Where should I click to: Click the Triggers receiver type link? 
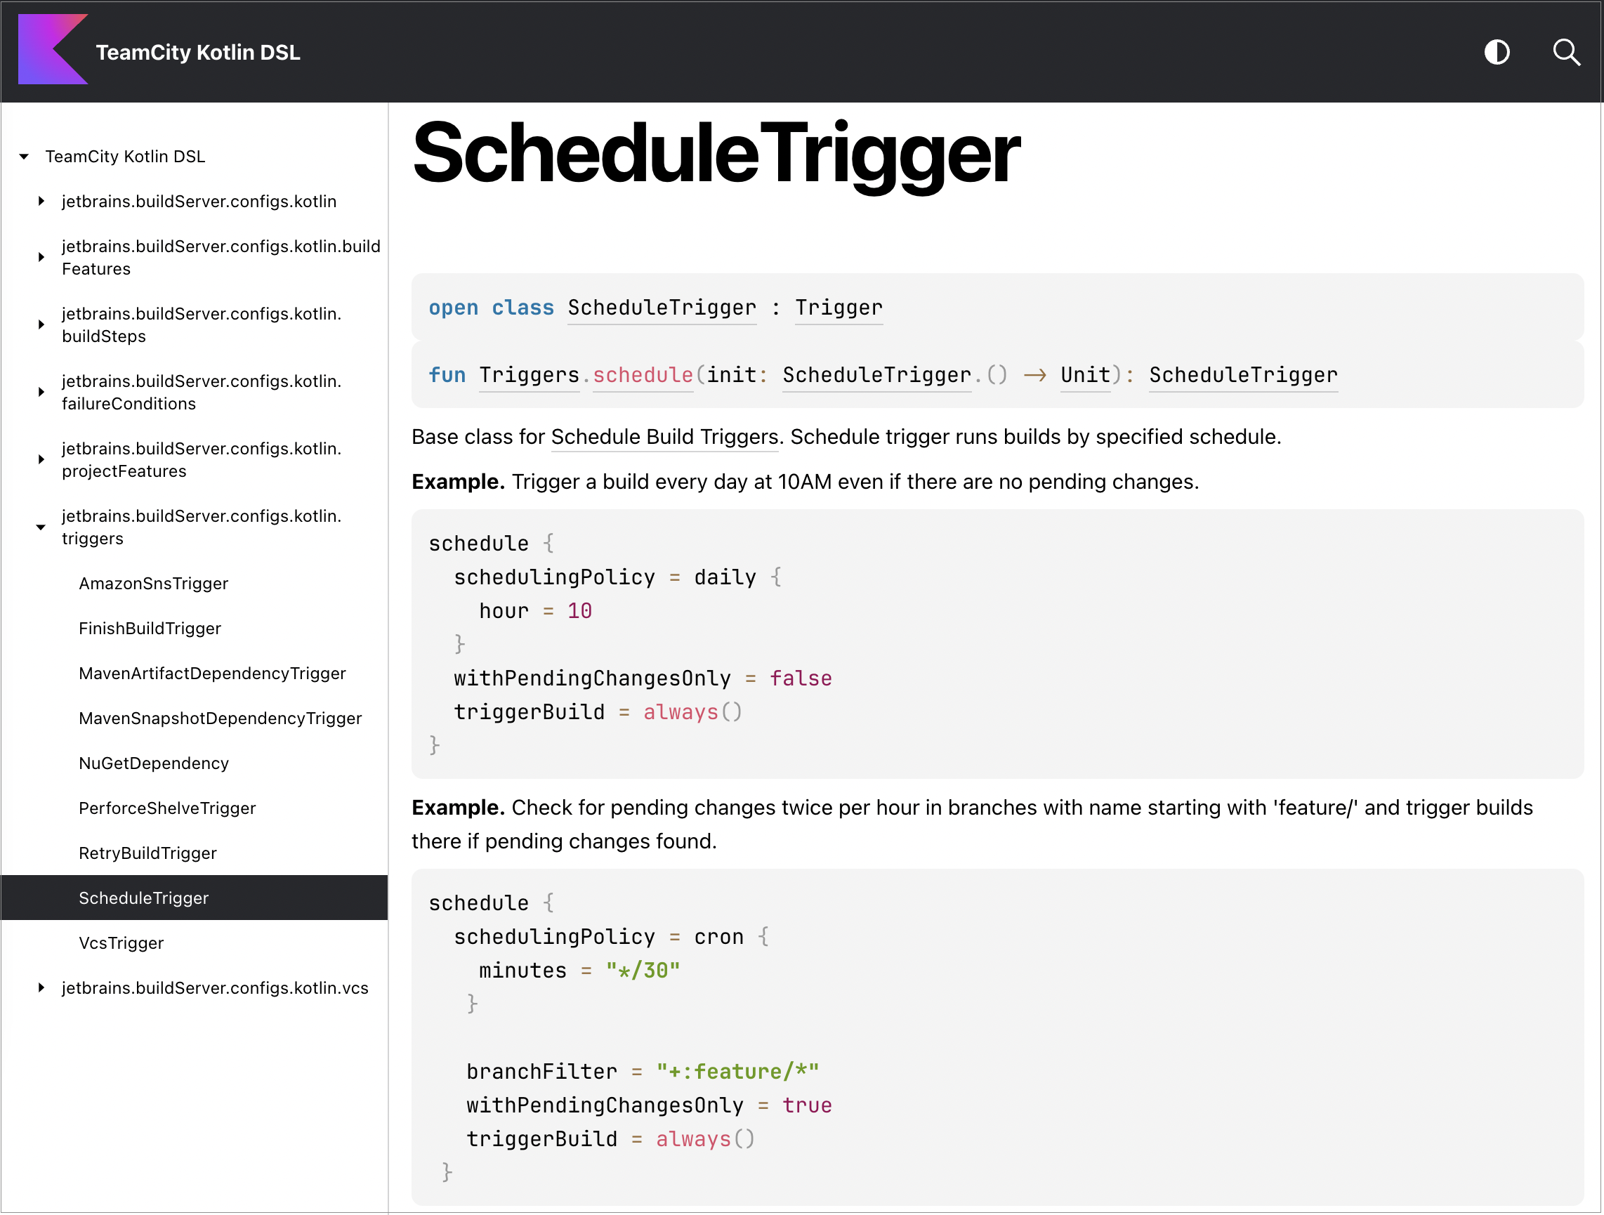click(x=529, y=375)
